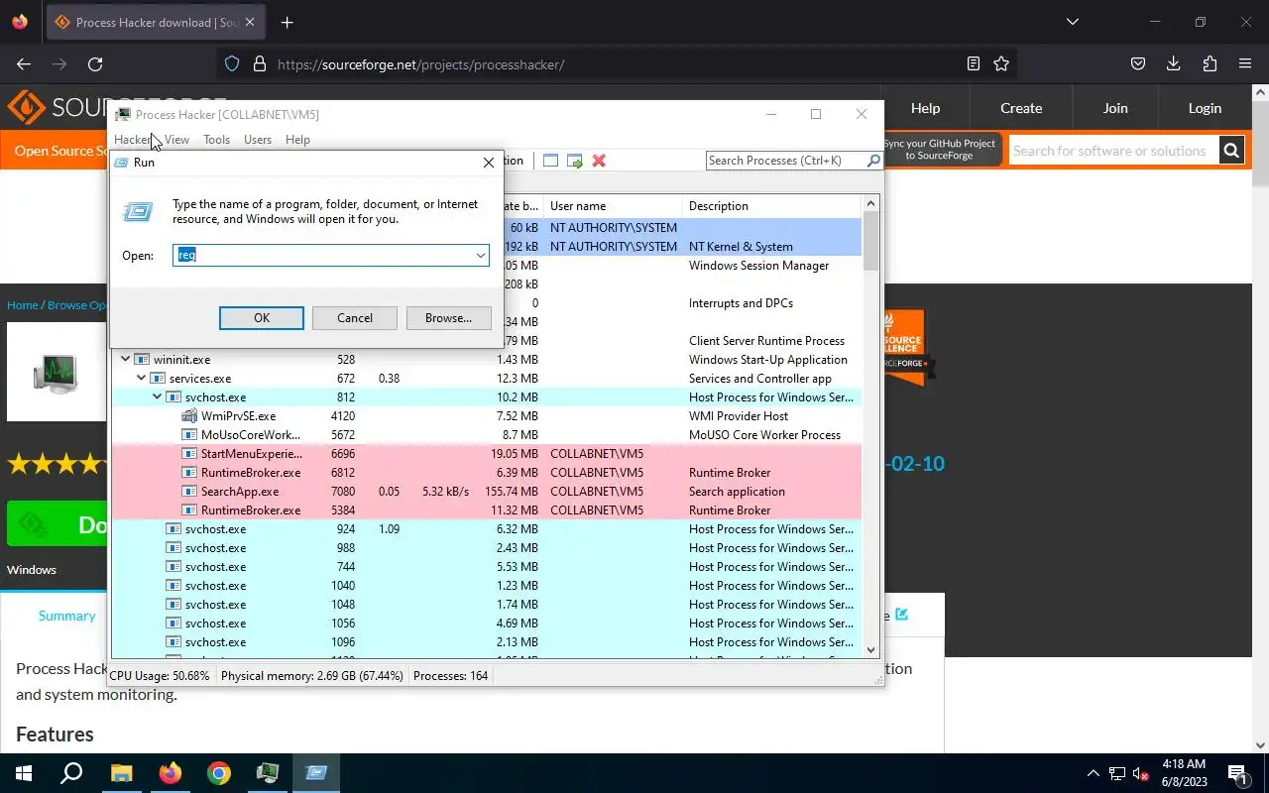Toggle Firefox reader view icon

974,64
